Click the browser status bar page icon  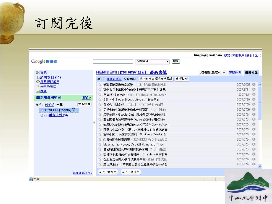(x=31, y=179)
